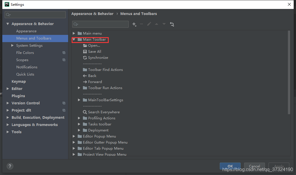The image size is (296, 175).
Task: Expand the Main menu tree node
Action: coord(74,33)
